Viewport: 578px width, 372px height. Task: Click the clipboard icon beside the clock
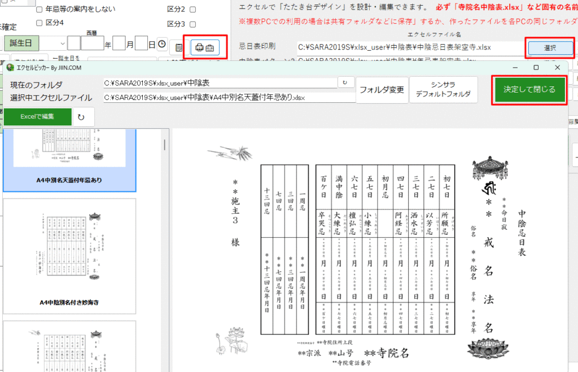[179, 48]
